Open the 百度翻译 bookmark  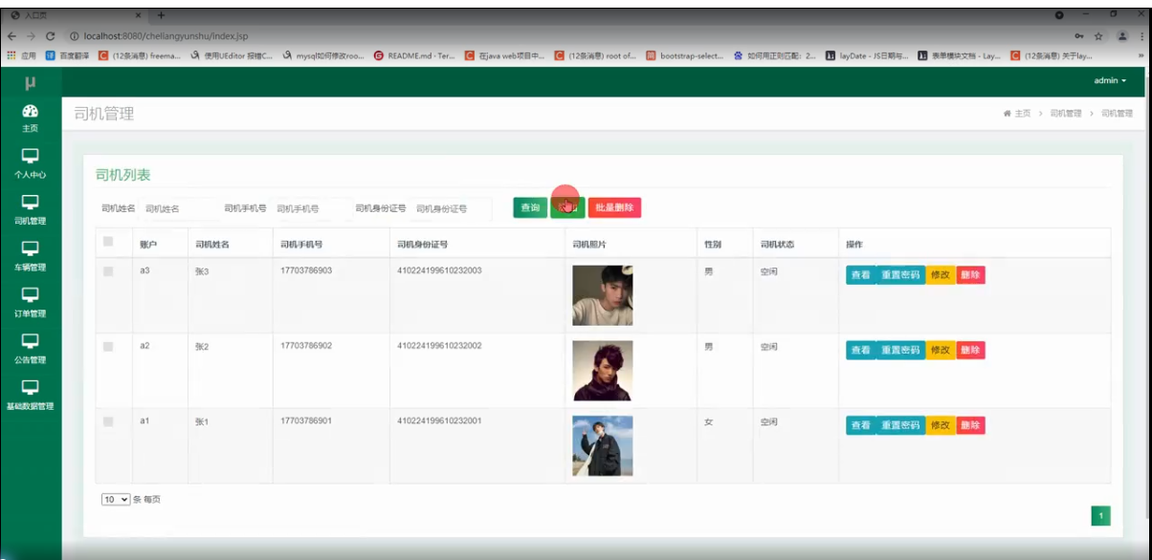pyautogui.click(x=67, y=55)
